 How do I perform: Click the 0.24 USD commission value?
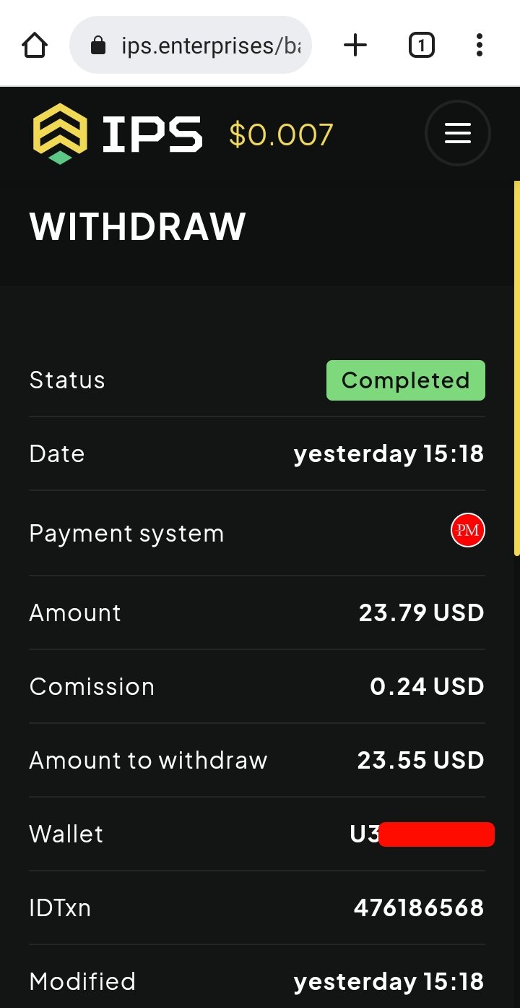pos(427,687)
